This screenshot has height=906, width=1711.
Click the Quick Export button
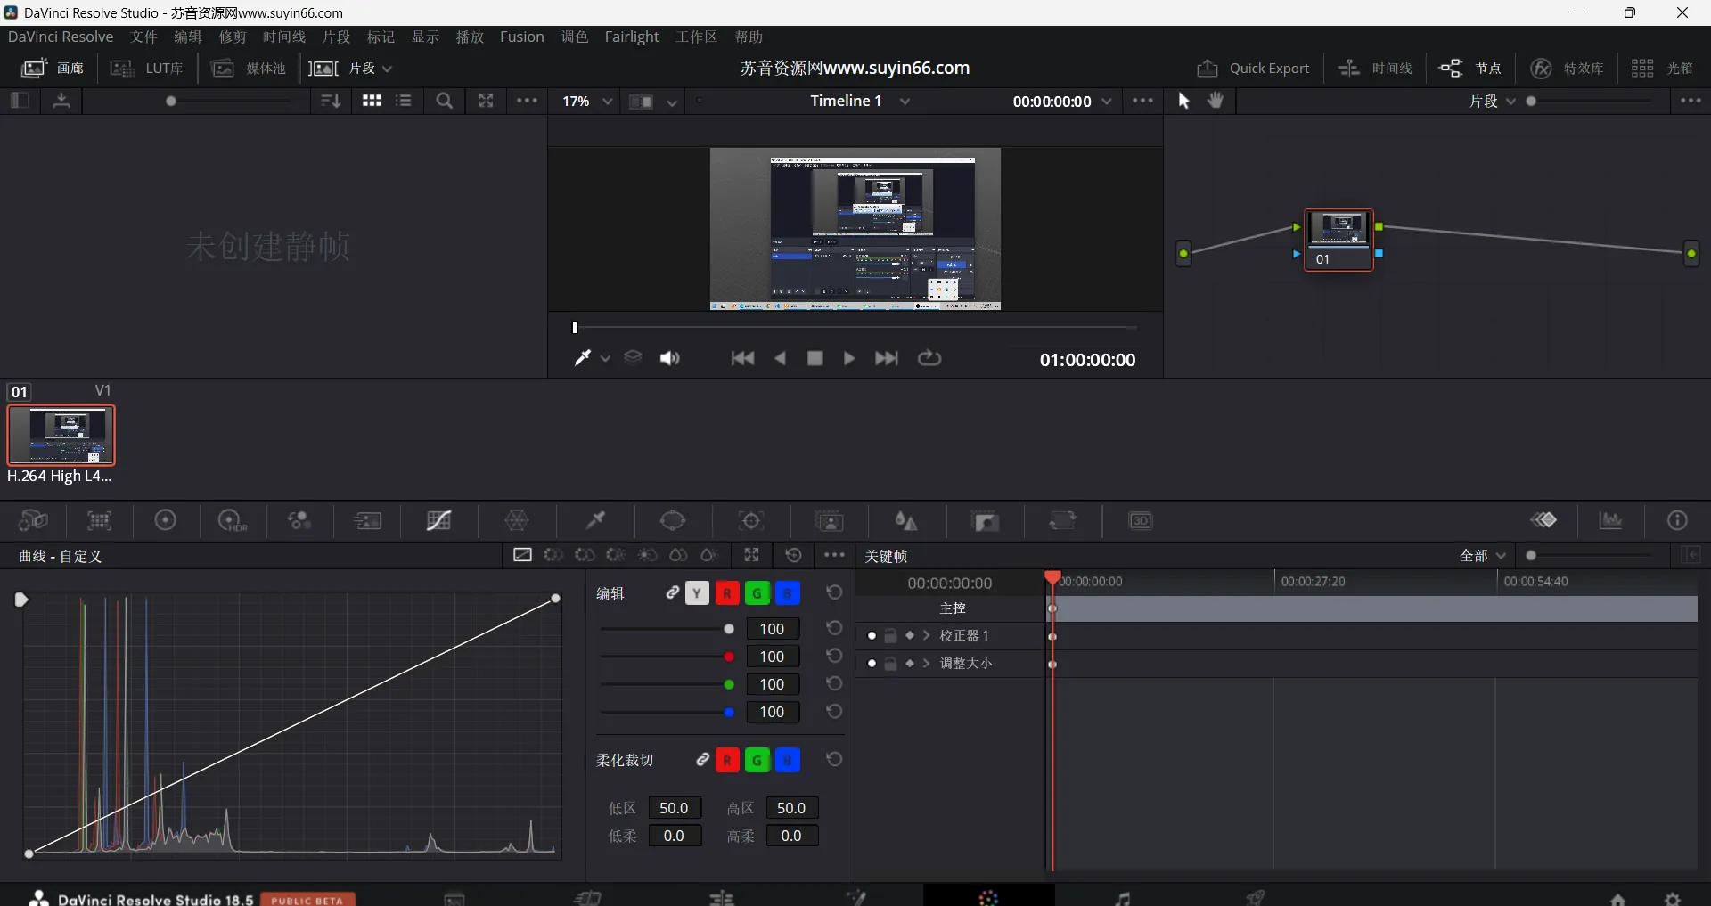coord(1253,68)
